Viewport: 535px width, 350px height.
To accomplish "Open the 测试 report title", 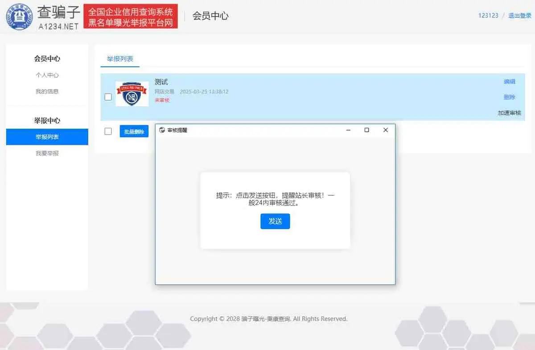I will 161,82.
